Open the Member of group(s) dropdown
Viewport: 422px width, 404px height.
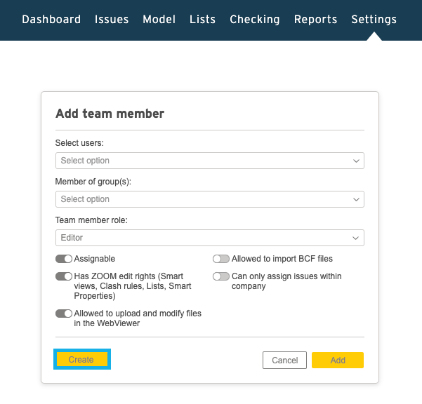pyautogui.click(x=210, y=199)
